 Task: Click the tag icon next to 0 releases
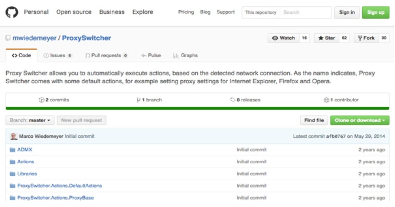(x=232, y=100)
